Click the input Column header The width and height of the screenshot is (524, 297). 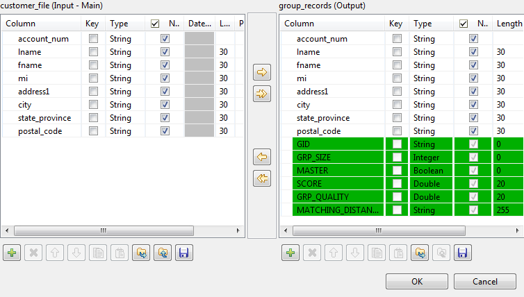pyautogui.click(x=42, y=24)
